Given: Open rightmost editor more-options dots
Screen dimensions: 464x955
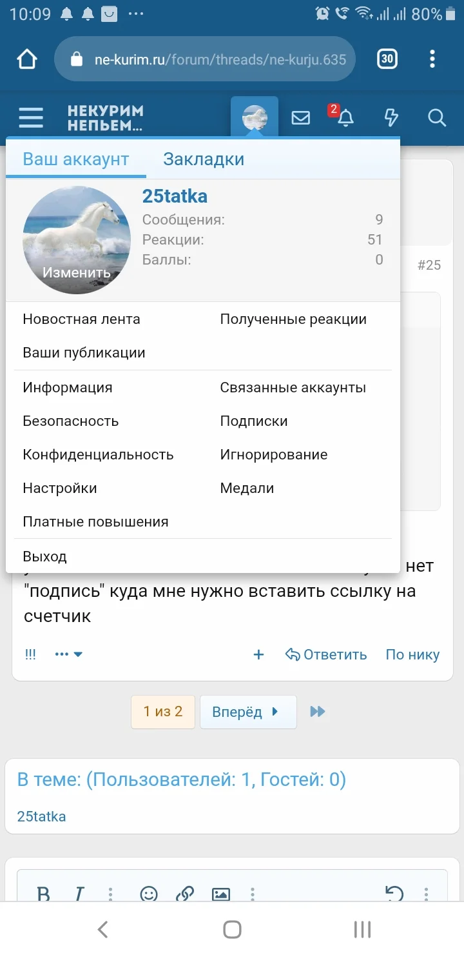Looking at the screenshot, I should (x=426, y=894).
